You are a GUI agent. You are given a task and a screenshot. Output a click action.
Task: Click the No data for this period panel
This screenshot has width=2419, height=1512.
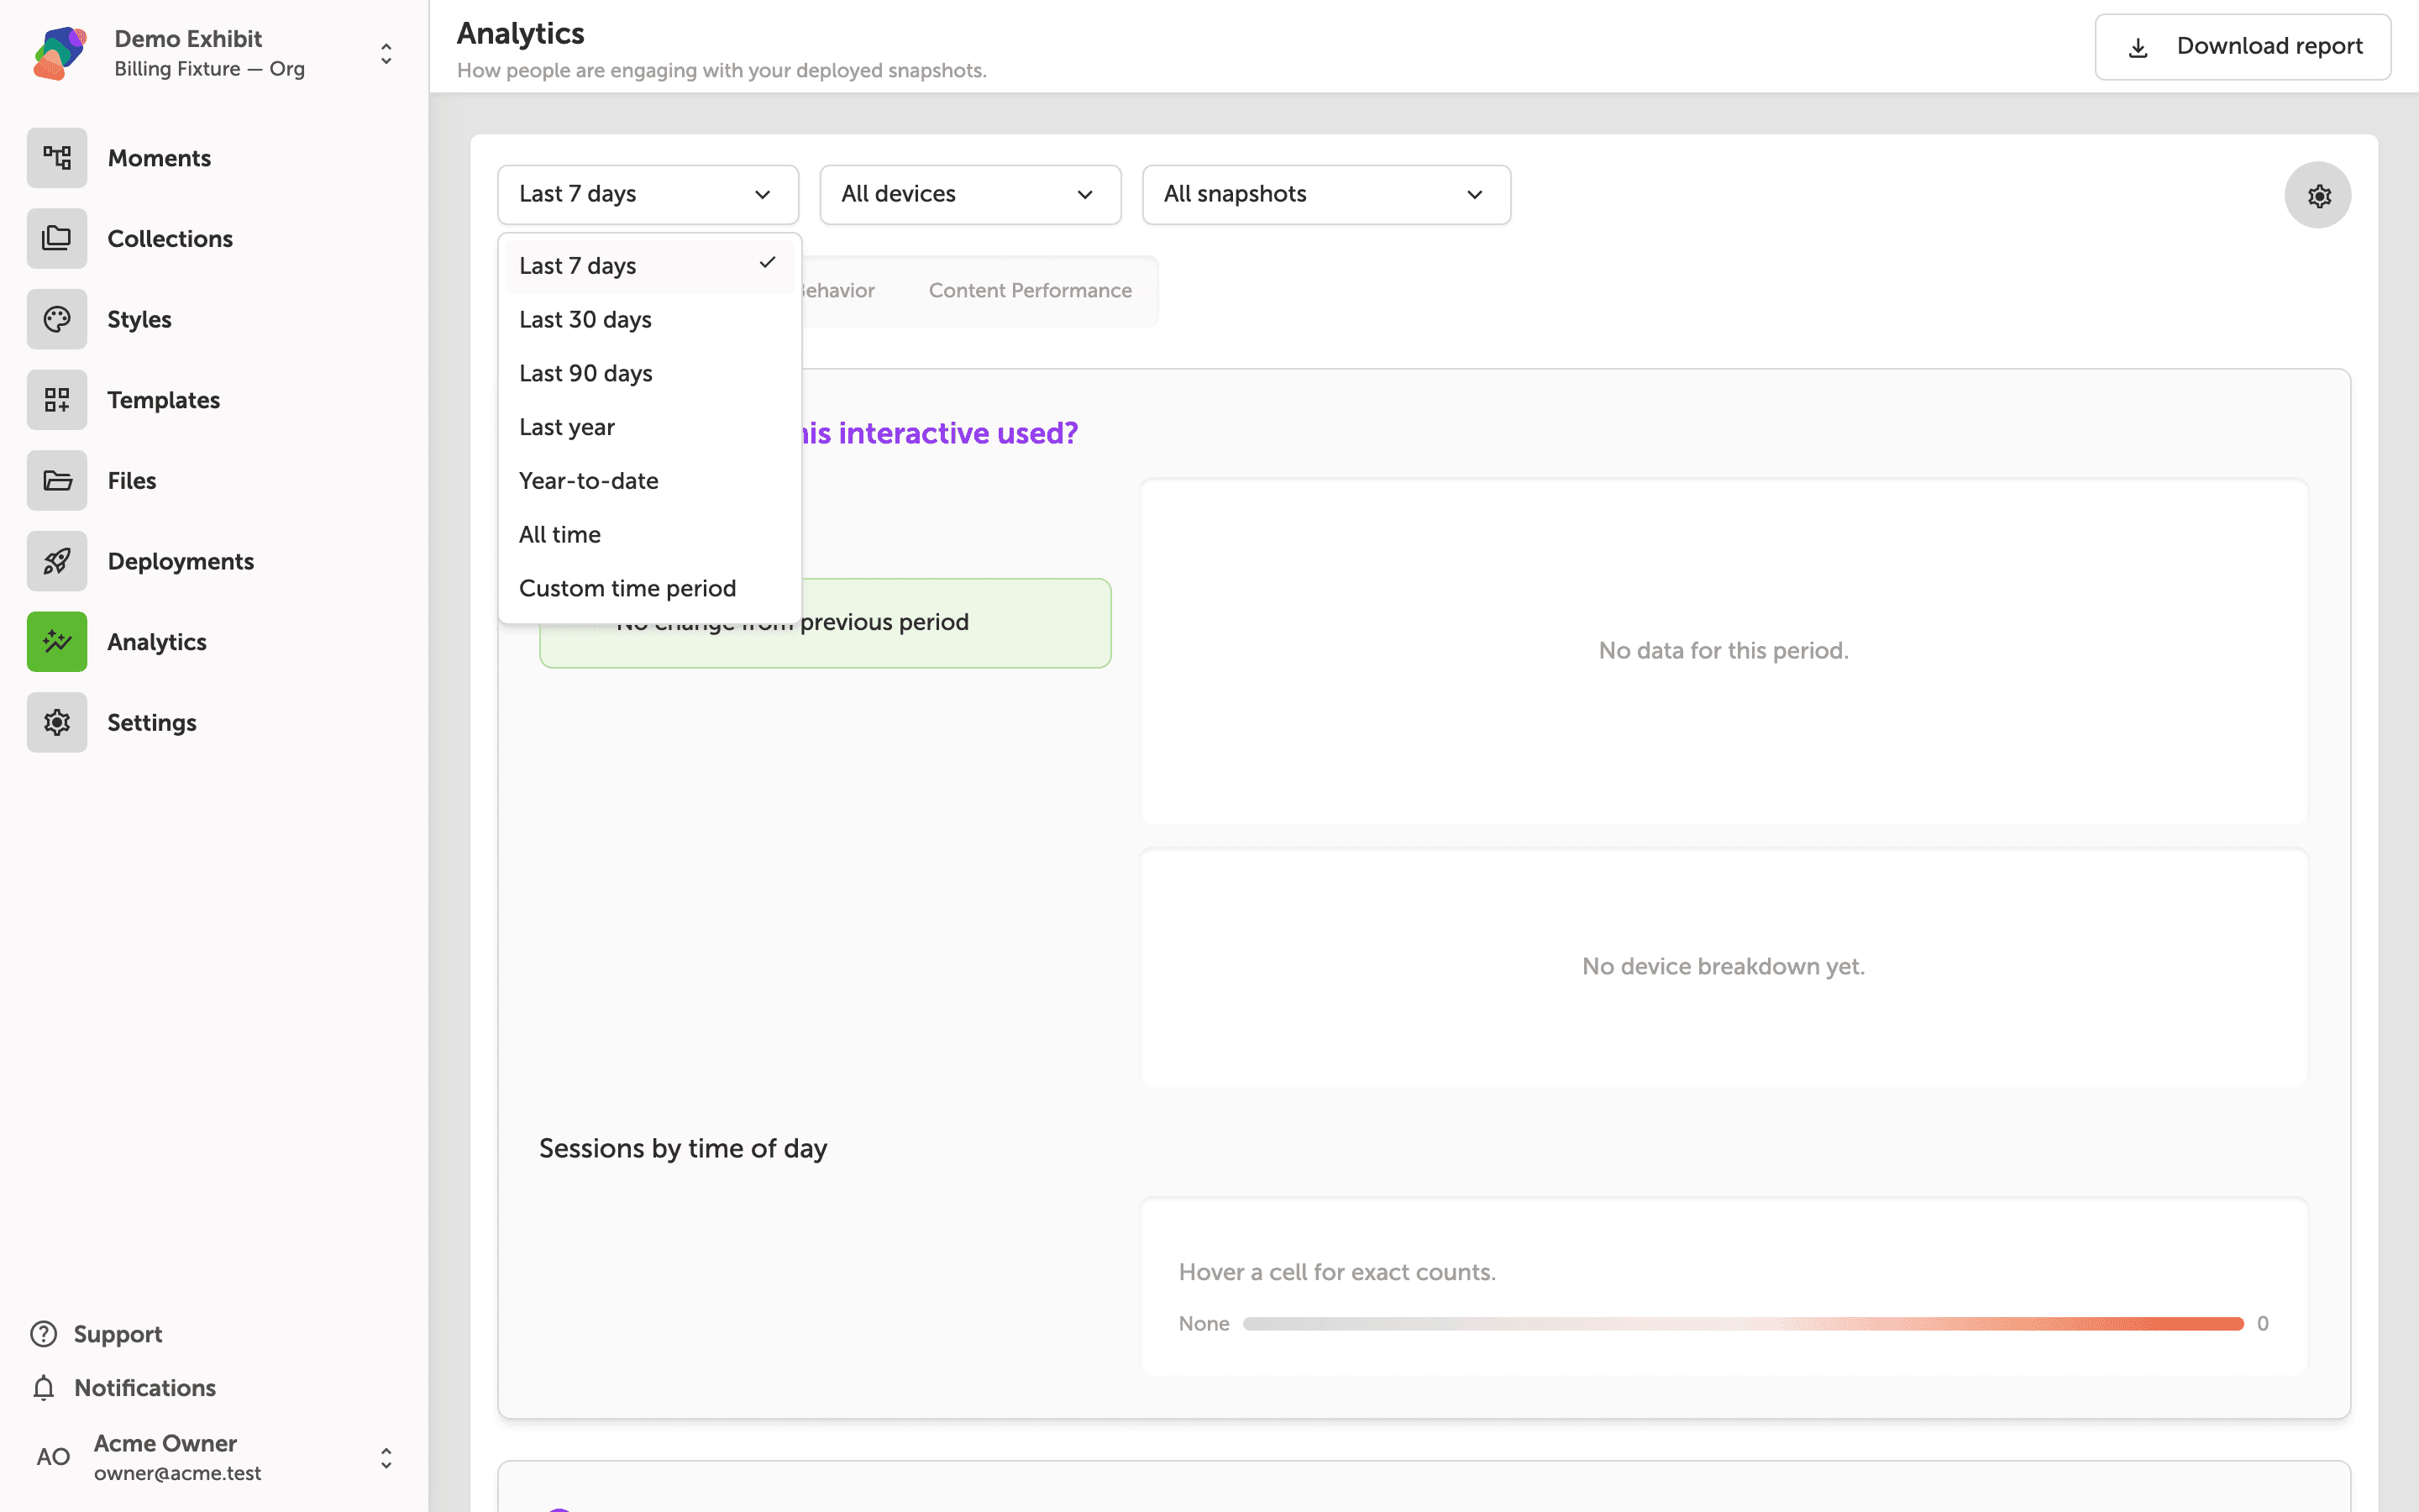[1724, 651]
